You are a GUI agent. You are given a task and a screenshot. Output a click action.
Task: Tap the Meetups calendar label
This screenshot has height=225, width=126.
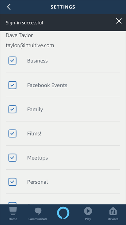click(37, 158)
